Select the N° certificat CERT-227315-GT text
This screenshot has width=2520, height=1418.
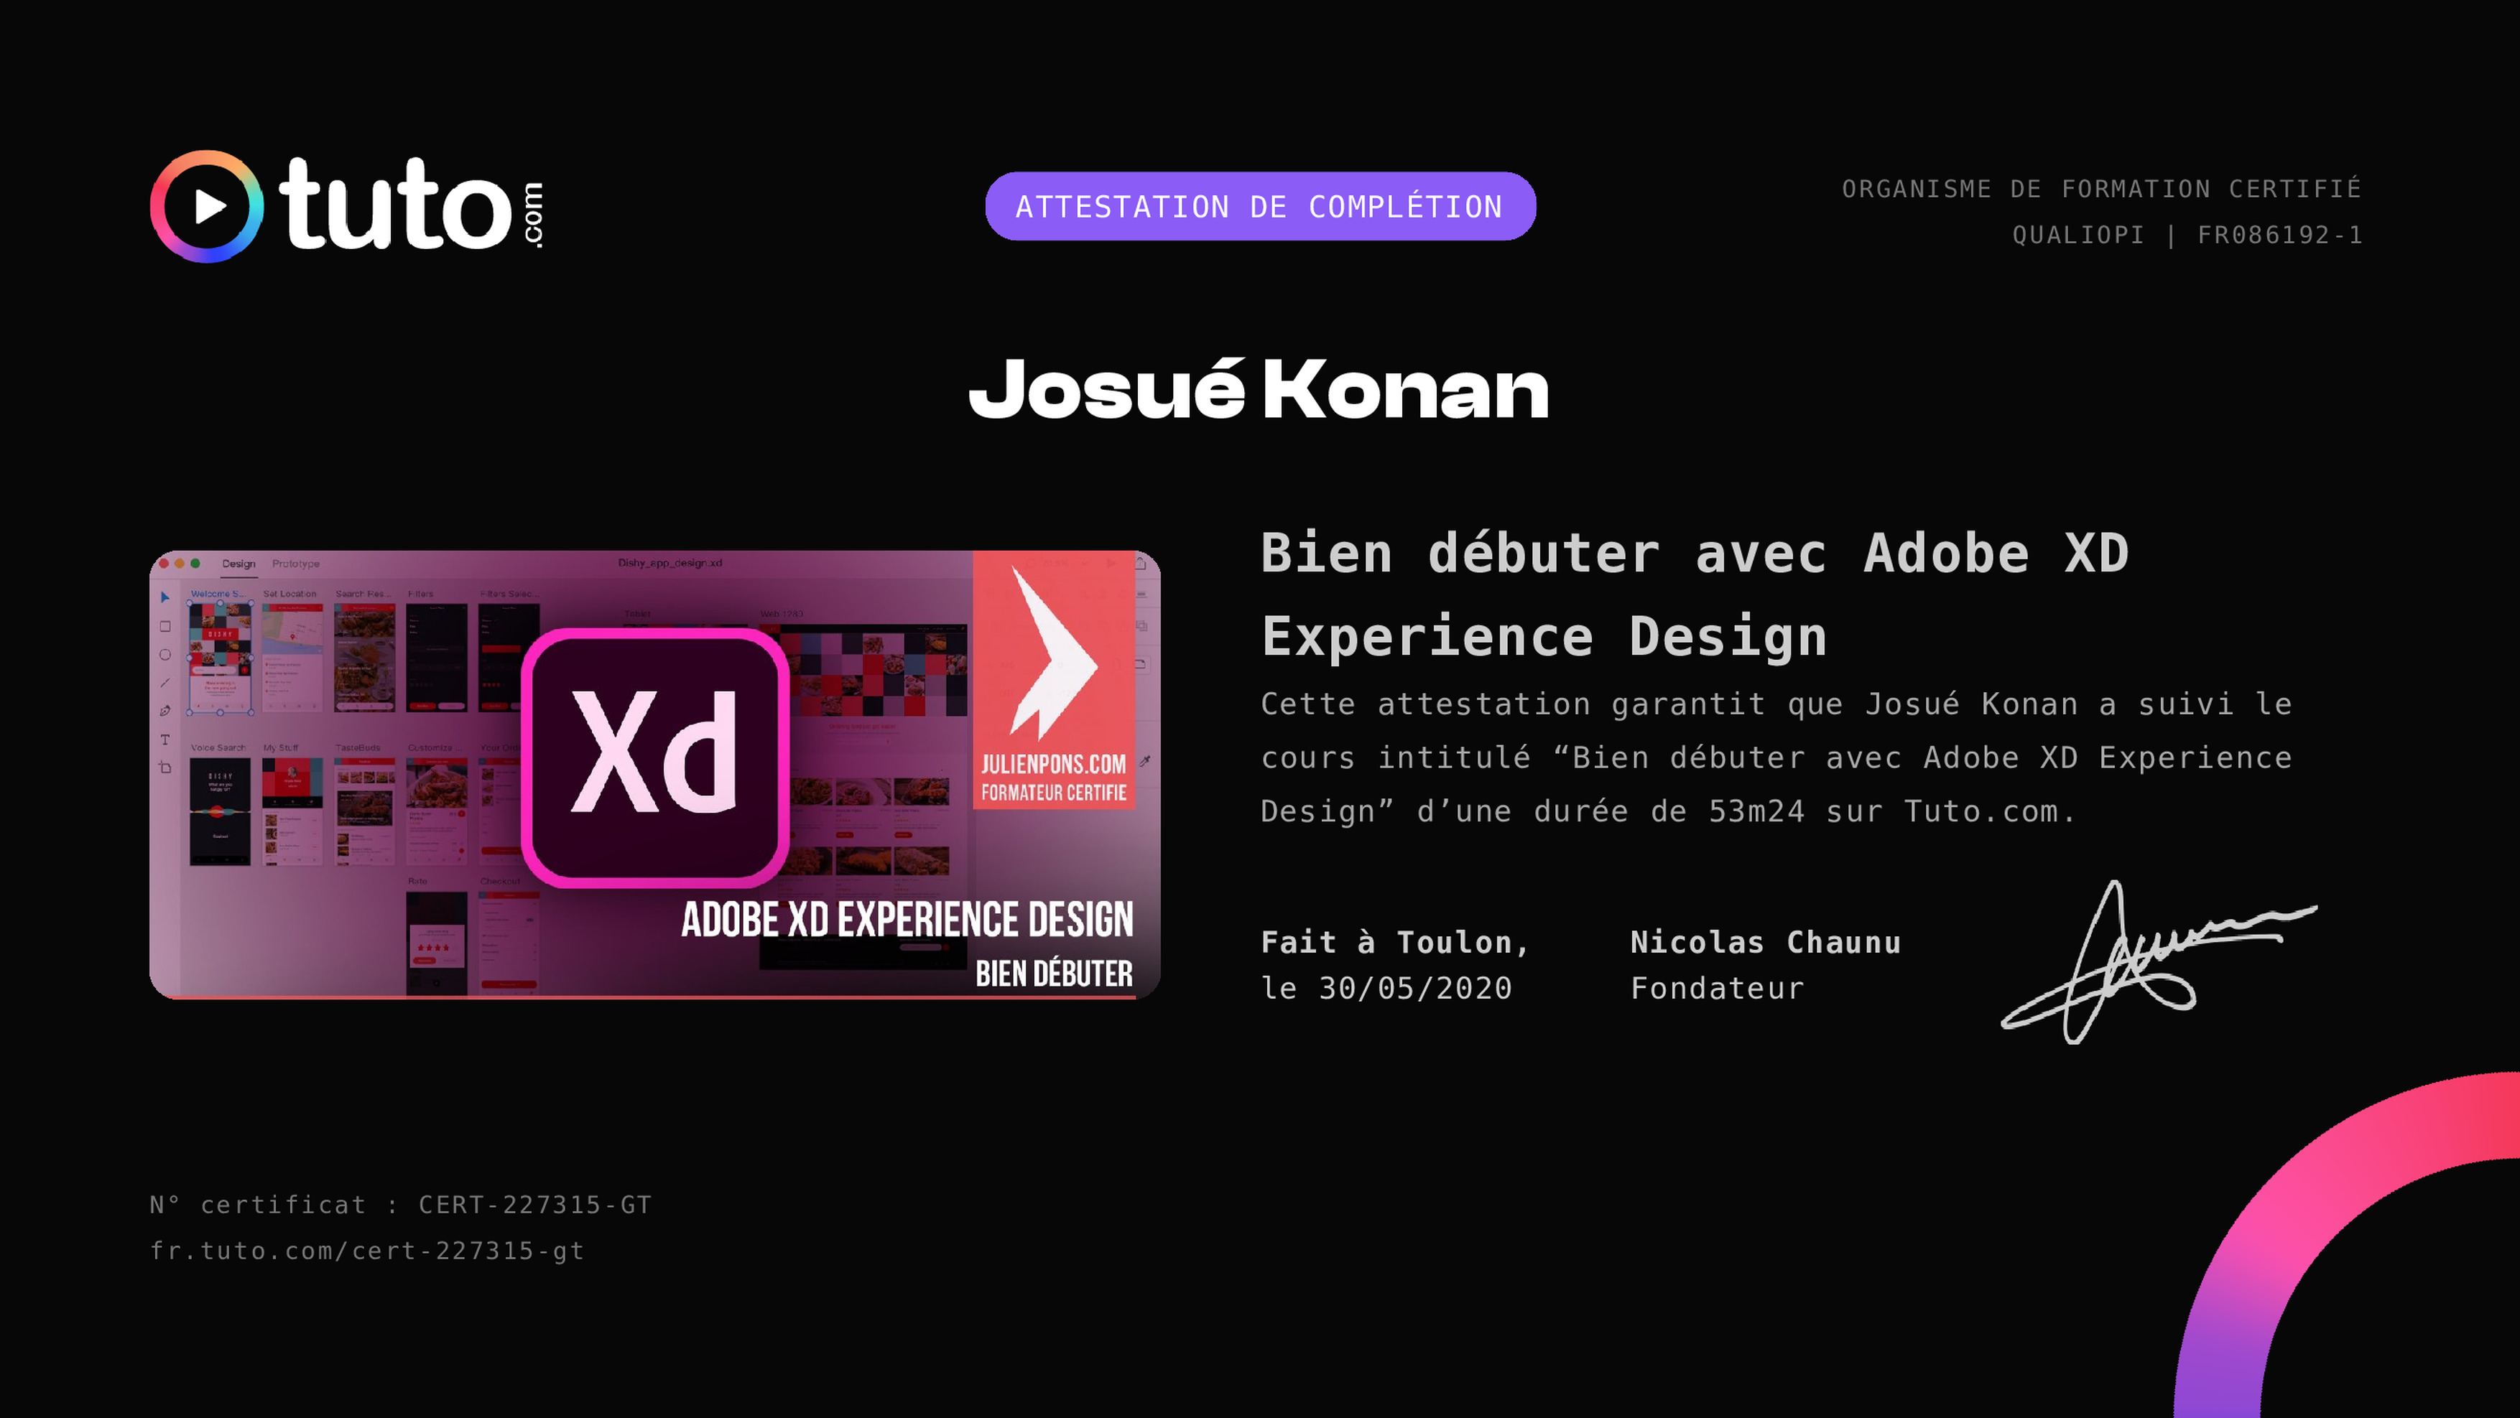400,1205
